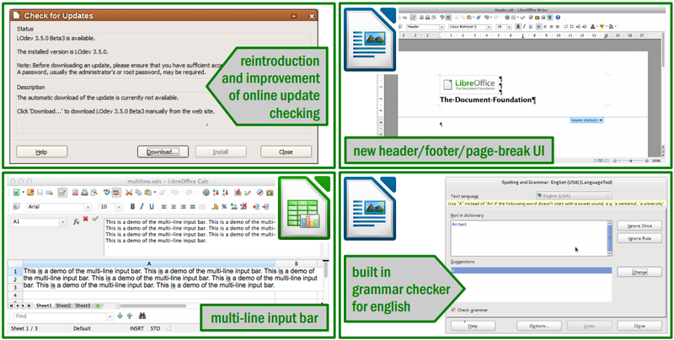This screenshot has width=674, height=340.
Task: Open Linux Biolinum G font dropdown in Writer
Action: point(489,27)
